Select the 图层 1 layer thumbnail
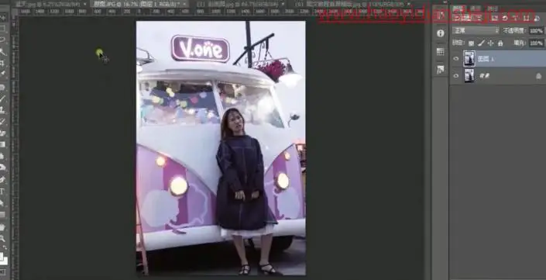The height and width of the screenshot is (280, 546). tap(469, 59)
